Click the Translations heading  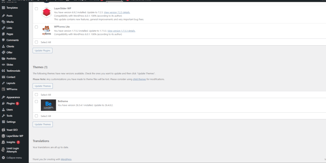41,141
